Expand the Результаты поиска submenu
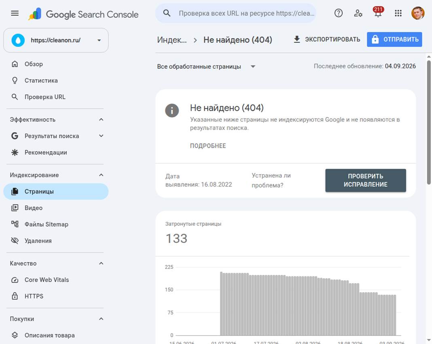The image size is (432, 344). pyautogui.click(x=101, y=136)
